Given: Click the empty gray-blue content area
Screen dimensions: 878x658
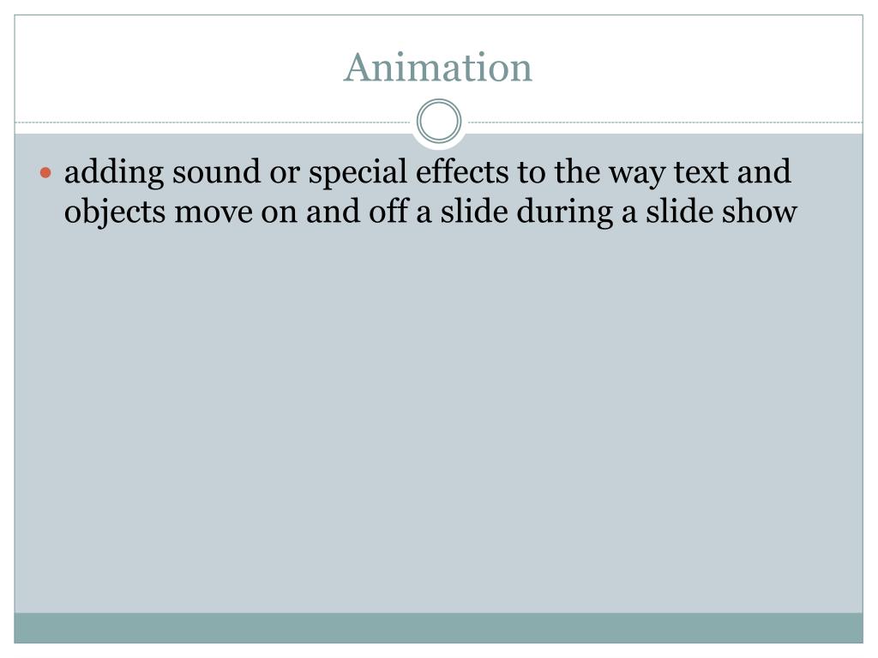Looking at the screenshot, I should (438, 420).
